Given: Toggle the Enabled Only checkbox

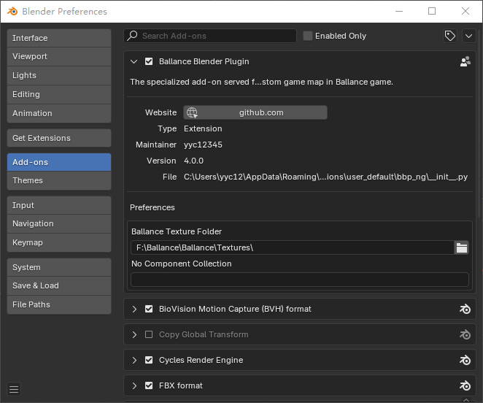Looking at the screenshot, I should point(308,36).
